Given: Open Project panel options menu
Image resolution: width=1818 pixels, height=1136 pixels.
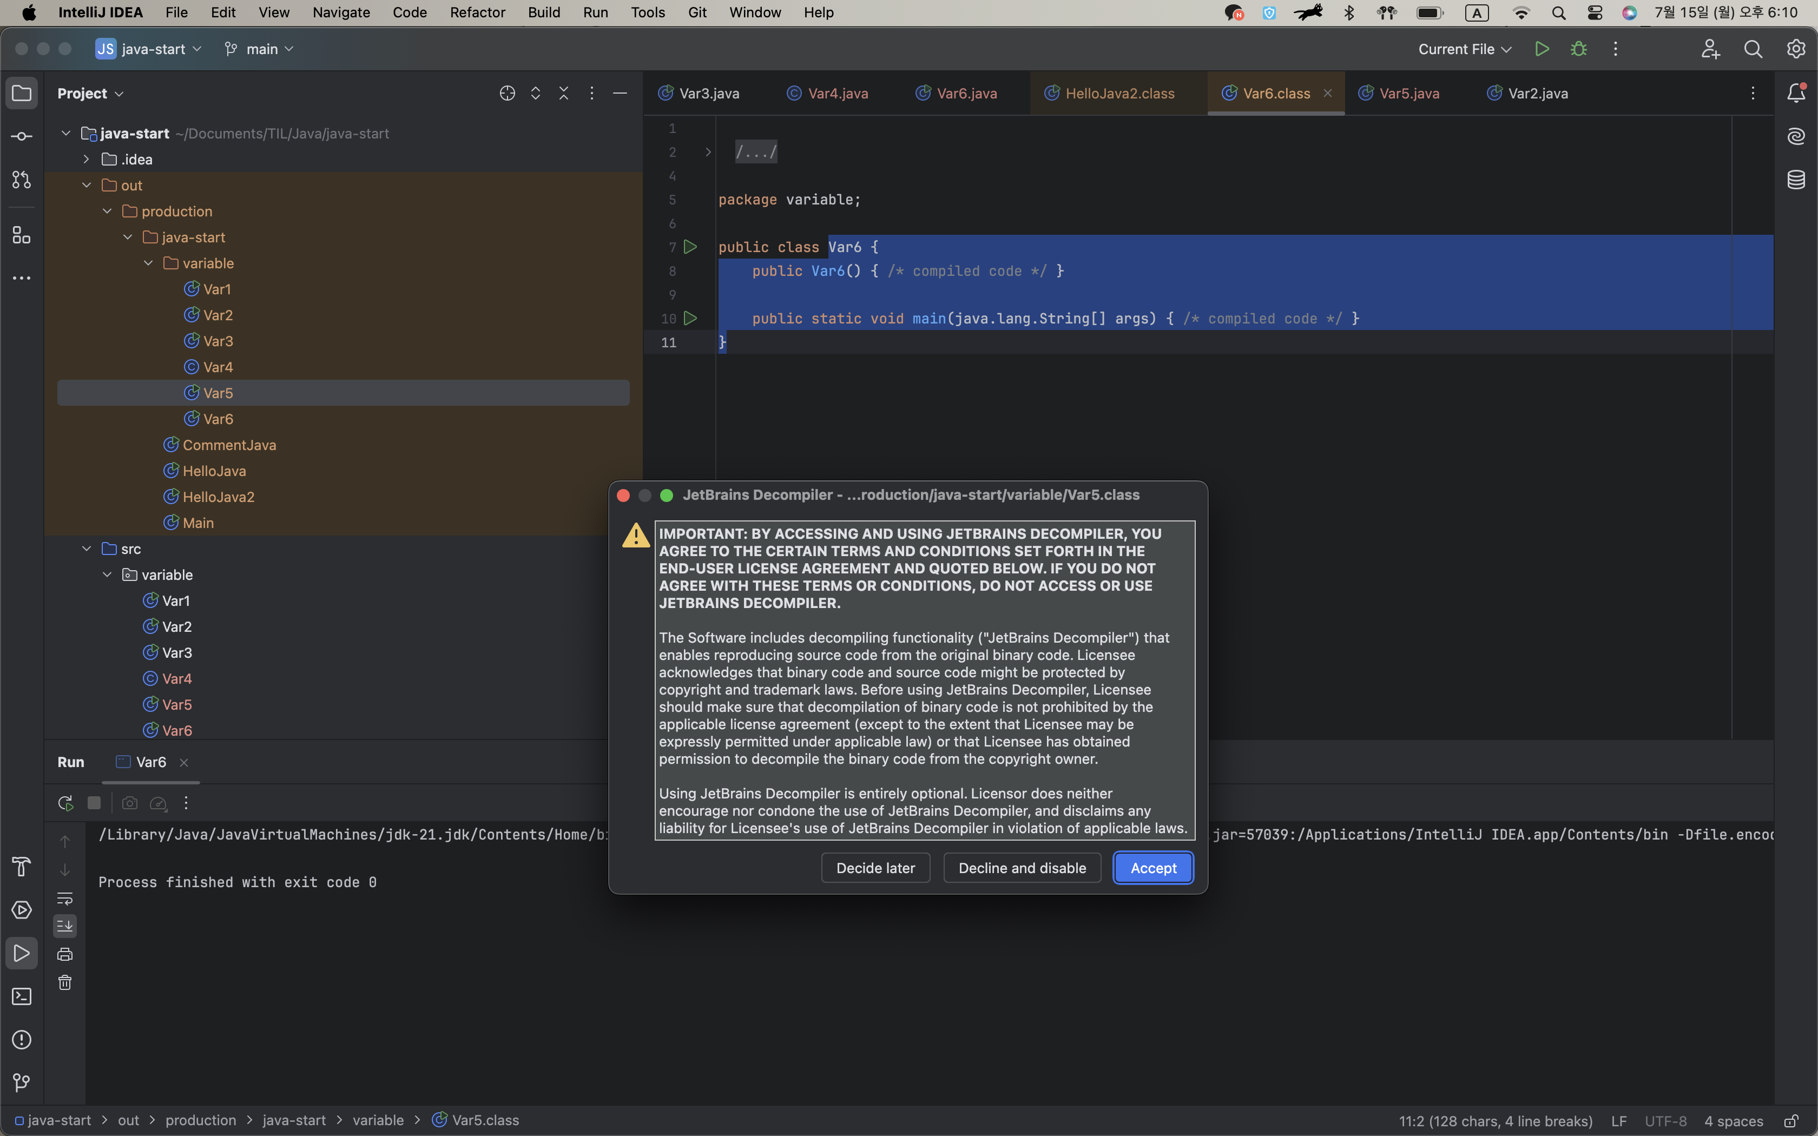Looking at the screenshot, I should [592, 93].
